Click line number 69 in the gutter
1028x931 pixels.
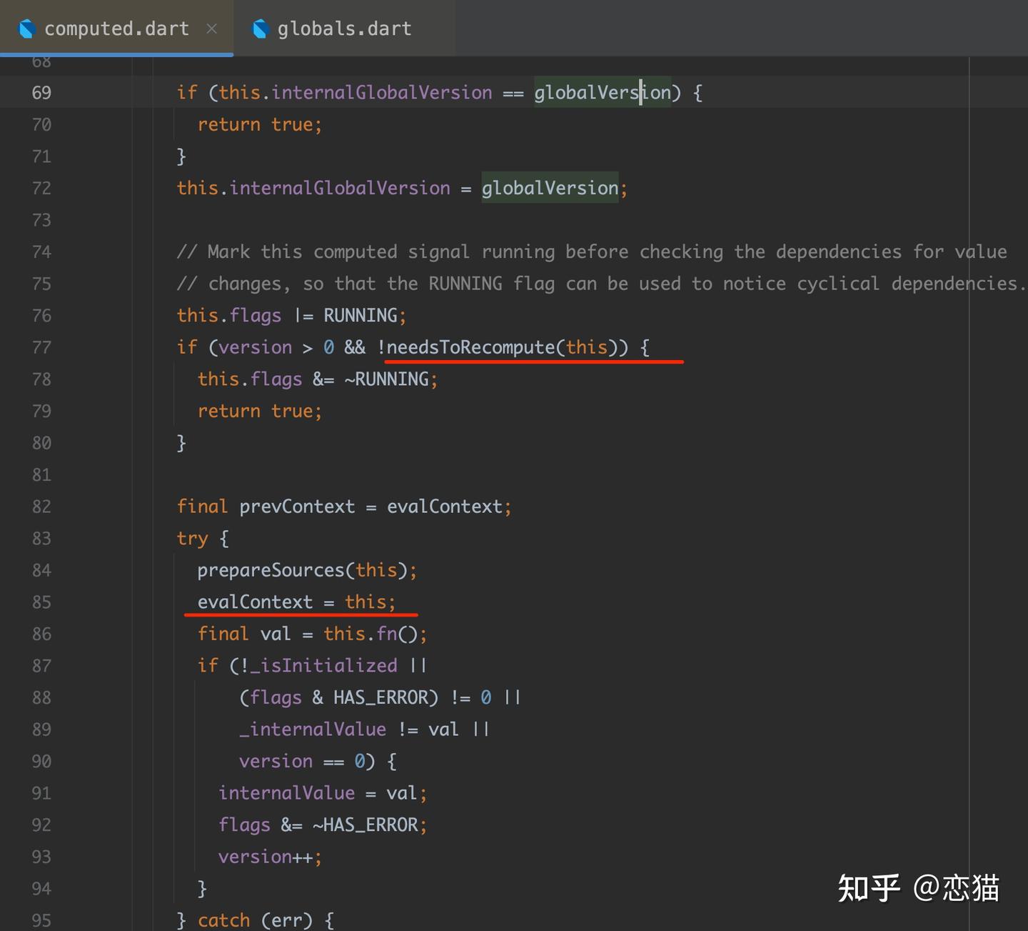coord(41,93)
